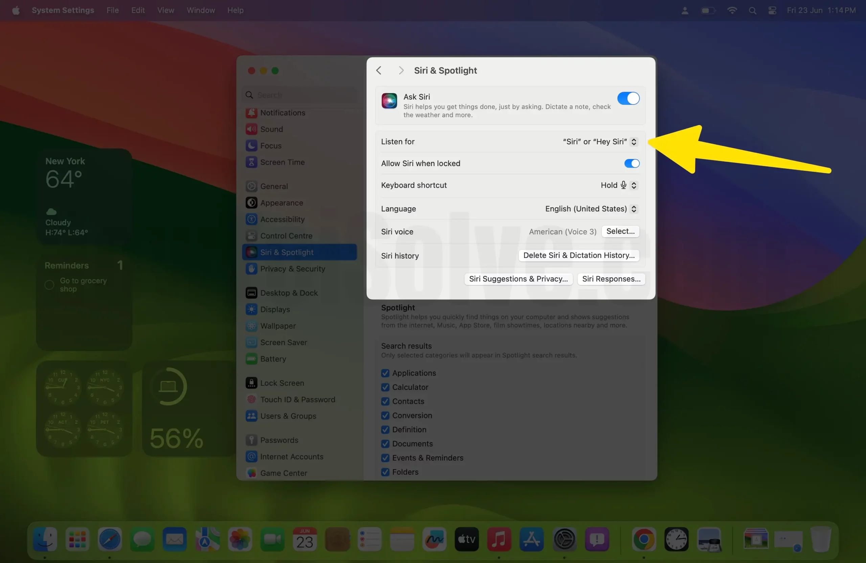Click the New York weather widget
Viewport: 866px width, 563px height.
click(84, 197)
